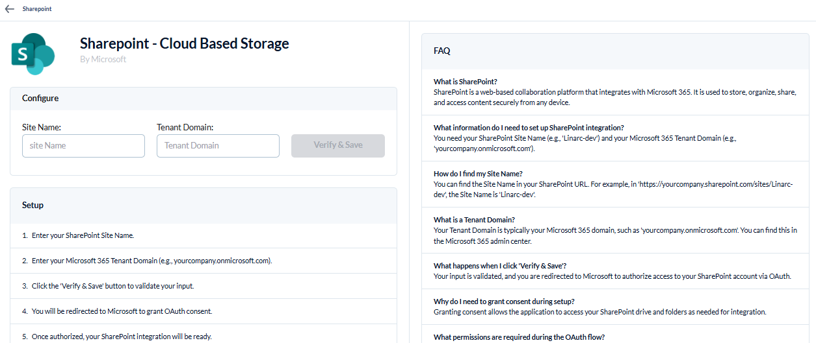Click the Sharepoint breadcrumb label
Viewport: 816px width, 343px height.
click(37, 9)
